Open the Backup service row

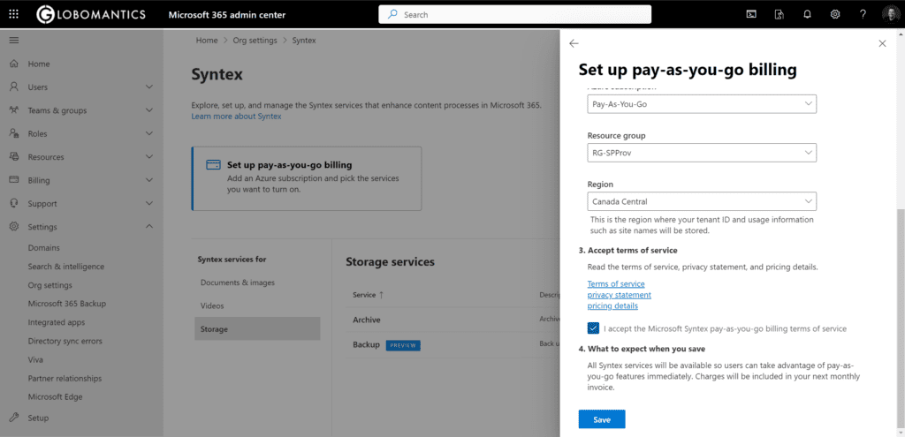453,345
